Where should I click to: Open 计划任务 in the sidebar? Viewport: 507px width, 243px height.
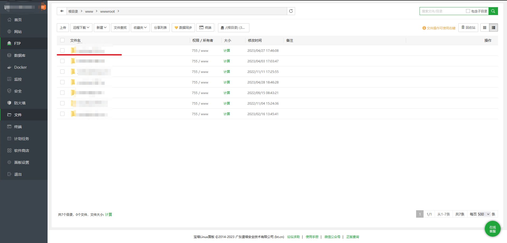click(24, 139)
